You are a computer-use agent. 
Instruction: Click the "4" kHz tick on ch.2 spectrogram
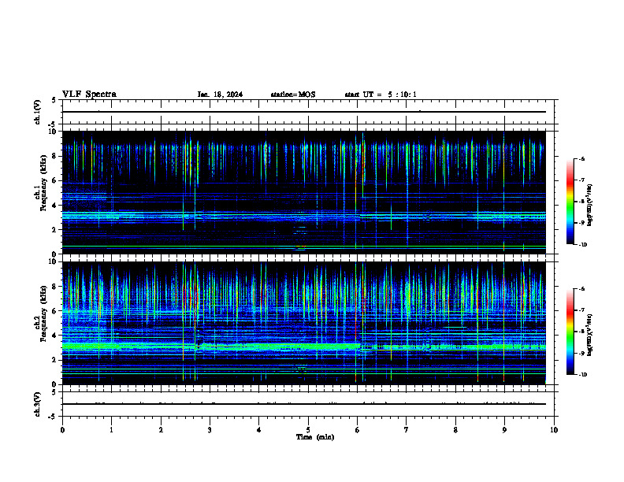pos(54,336)
